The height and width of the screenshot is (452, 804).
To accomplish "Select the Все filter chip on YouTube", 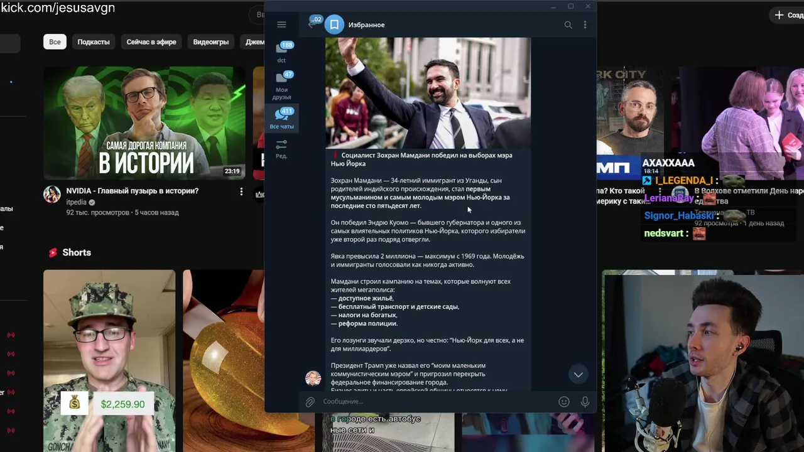I will point(55,42).
